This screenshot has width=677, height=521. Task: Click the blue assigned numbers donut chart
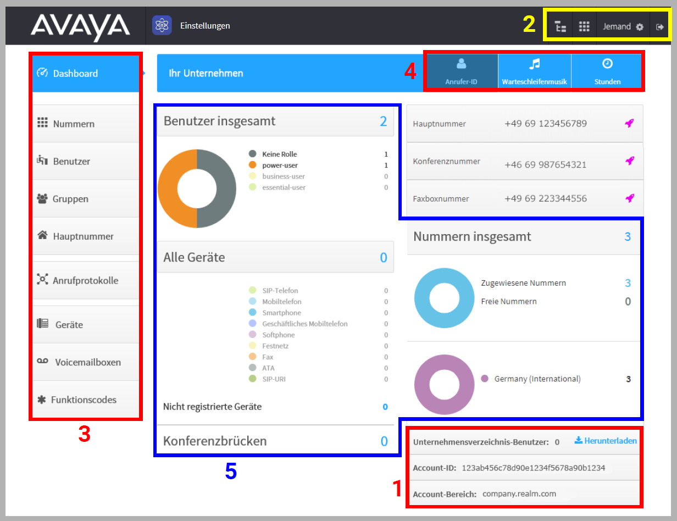click(444, 298)
